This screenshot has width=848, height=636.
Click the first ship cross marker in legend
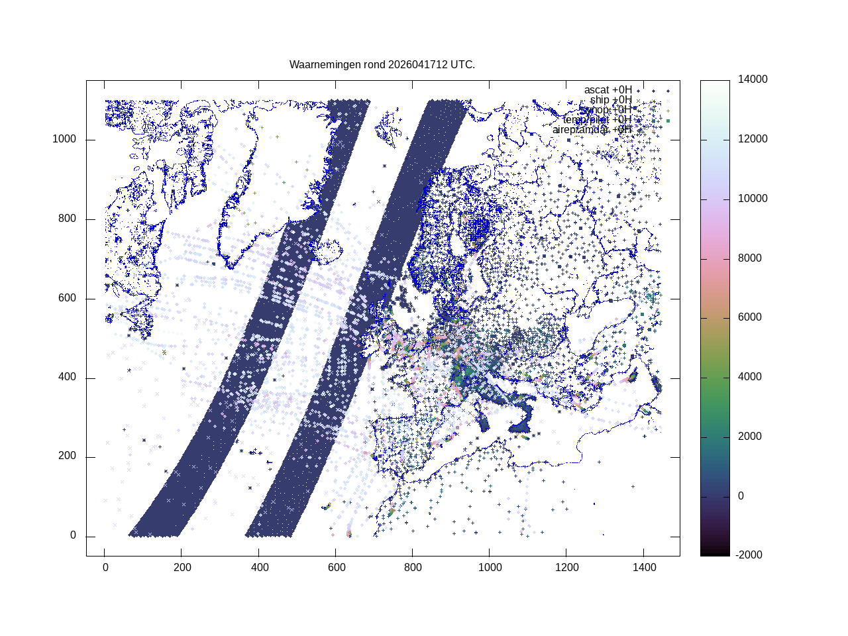coord(638,101)
